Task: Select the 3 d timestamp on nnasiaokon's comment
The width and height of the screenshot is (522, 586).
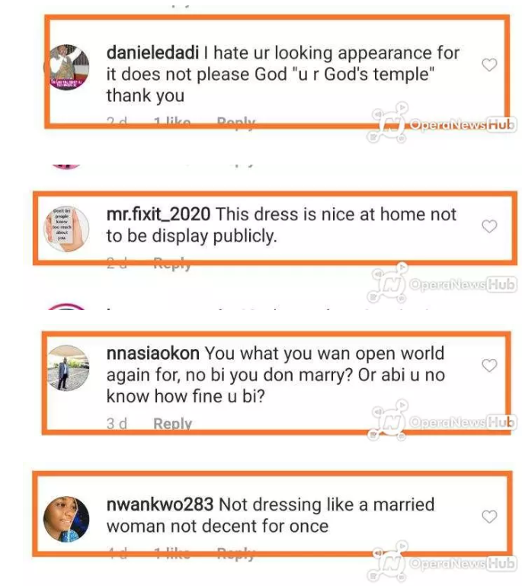Action: pyautogui.click(x=117, y=424)
